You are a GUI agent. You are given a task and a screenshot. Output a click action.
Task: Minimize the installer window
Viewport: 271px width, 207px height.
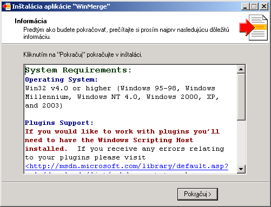pyautogui.click(x=245, y=6)
